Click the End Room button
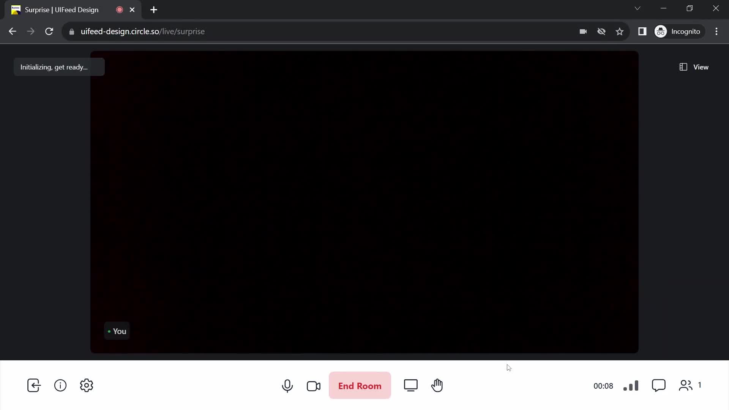The image size is (729, 410). coord(360,385)
